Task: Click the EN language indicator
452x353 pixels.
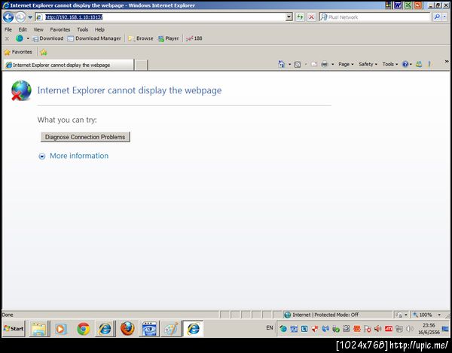Action: [x=269, y=327]
